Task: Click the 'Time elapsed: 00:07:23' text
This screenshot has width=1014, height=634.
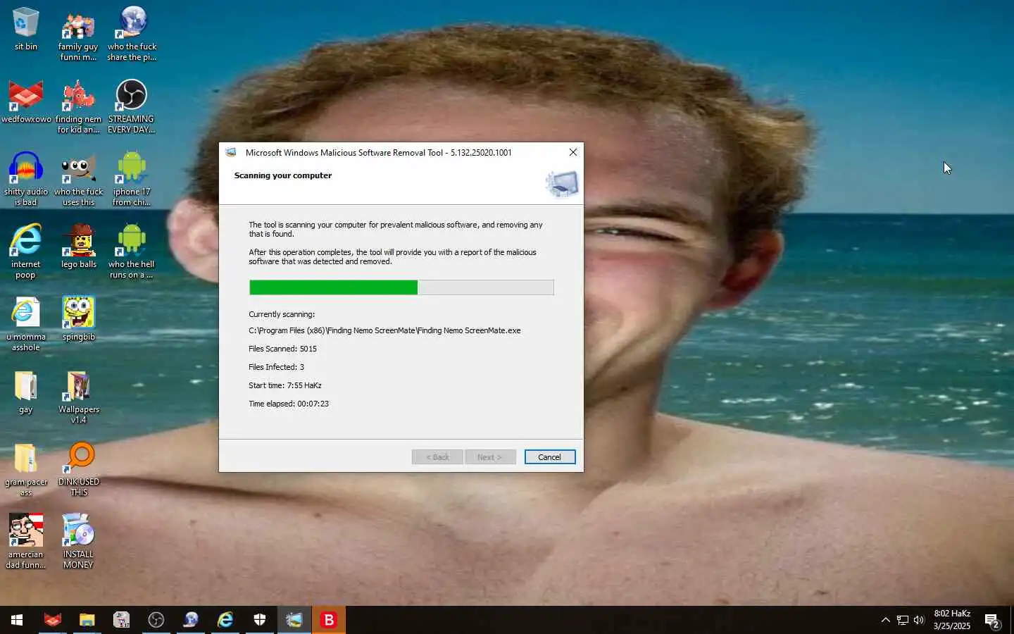Action: [x=289, y=404]
